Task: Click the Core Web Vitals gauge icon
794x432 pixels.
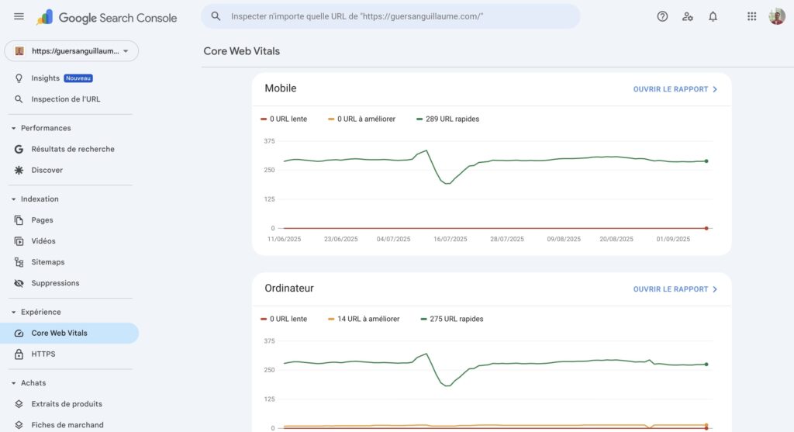Action: click(x=19, y=333)
